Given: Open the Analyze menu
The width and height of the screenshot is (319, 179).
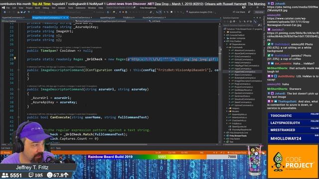Looking at the screenshot, I should [x=62, y=8].
